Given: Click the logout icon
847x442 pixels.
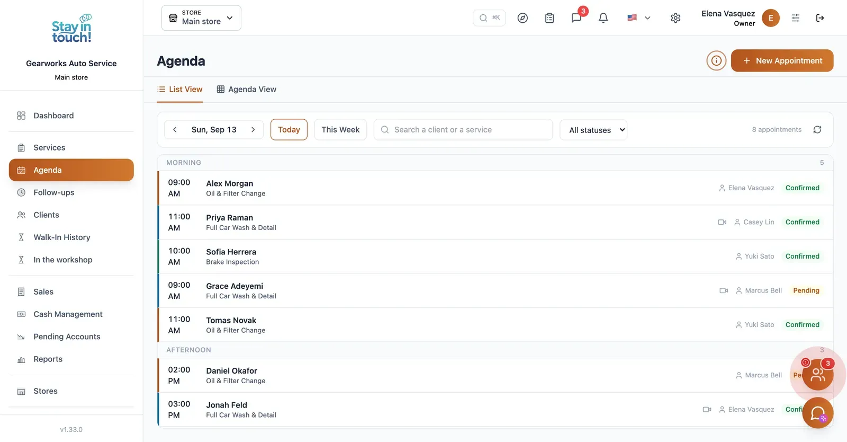Looking at the screenshot, I should coord(820,18).
